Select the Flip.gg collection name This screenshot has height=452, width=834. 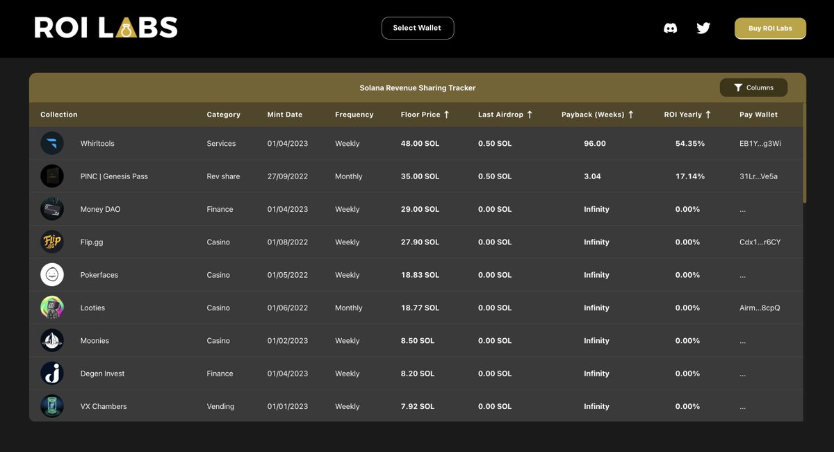[92, 242]
